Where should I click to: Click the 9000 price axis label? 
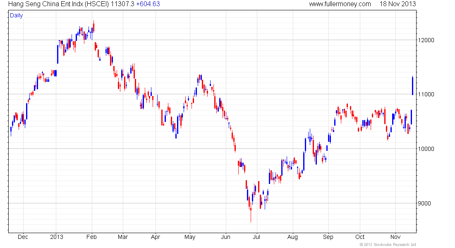pyautogui.click(x=424, y=203)
